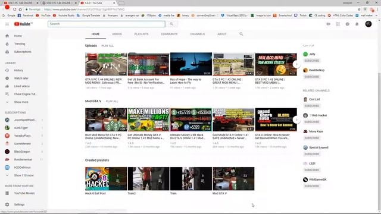Open the Mod GTA V playlist thumbnail
This screenshot has height=214, width=381.
pos(233,178)
